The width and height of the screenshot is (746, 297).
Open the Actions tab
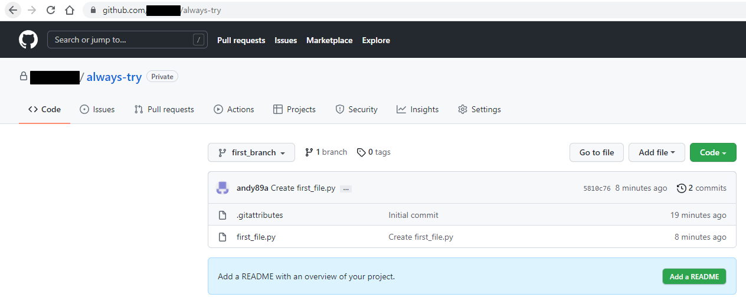click(x=234, y=109)
